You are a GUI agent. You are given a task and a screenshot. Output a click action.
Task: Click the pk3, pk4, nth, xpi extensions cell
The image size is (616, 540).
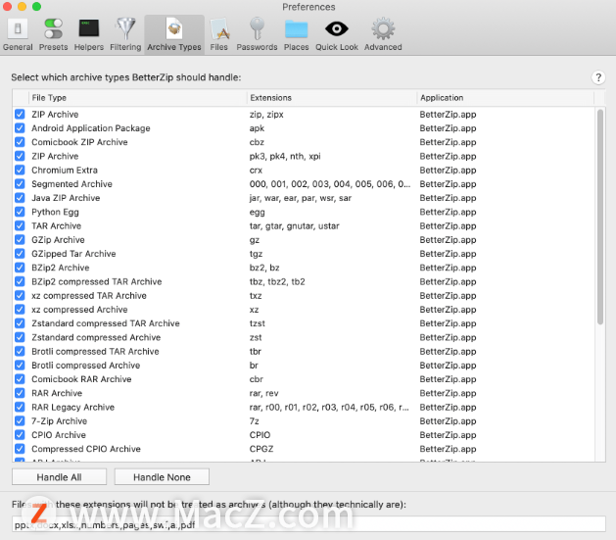coord(285,156)
